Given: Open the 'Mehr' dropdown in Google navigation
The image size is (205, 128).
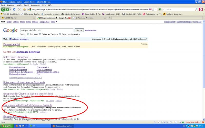Looking at the screenshot, I should [54, 22].
